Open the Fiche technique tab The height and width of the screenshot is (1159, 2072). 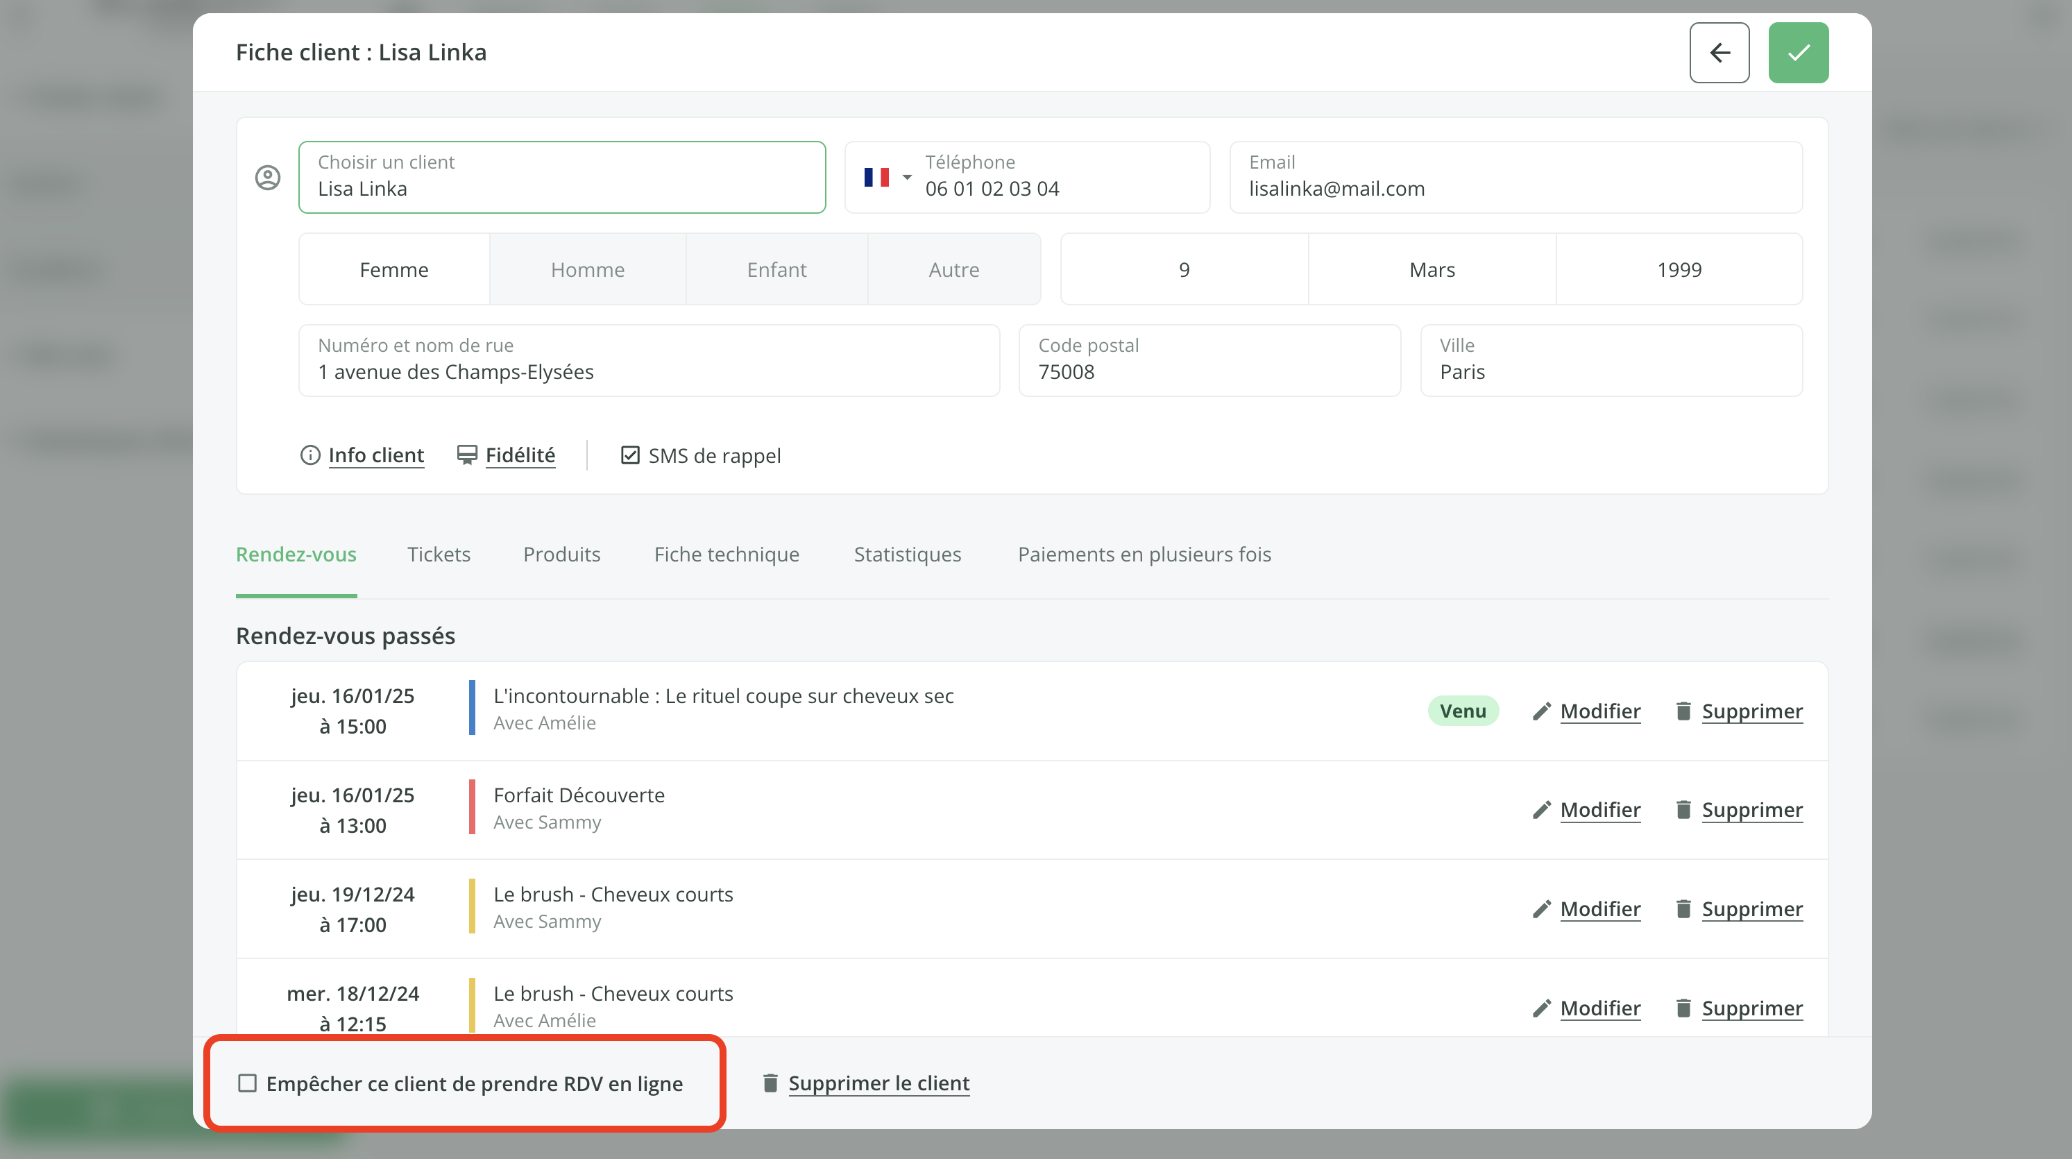pyautogui.click(x=727, y=554)
